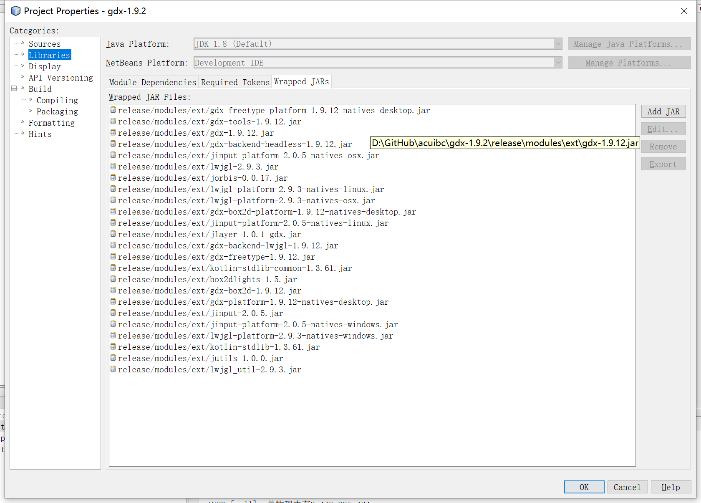Click the jar icon beside jlayer-1.0.1-gdx.jar
701x503 pixels.
coord(113,234)
